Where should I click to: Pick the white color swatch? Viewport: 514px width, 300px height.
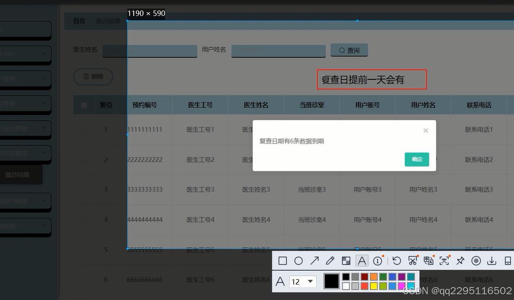click(345, 286)
